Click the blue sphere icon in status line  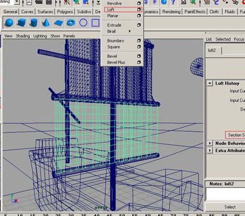164,2
